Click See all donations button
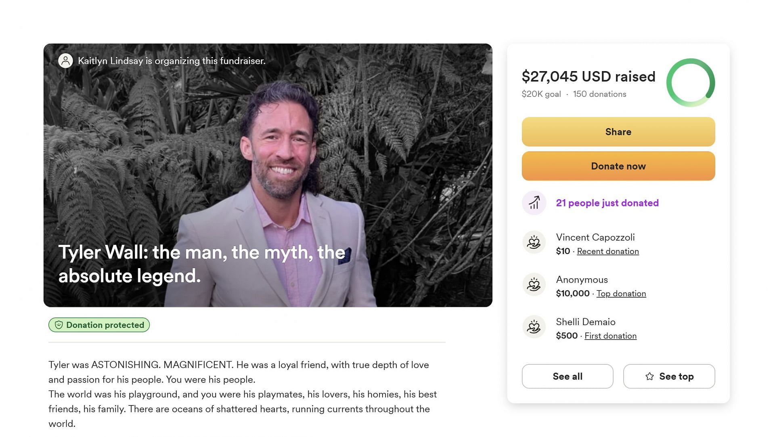Image resolution: width=775 pixels, height=437 pixels. [567, 376]
